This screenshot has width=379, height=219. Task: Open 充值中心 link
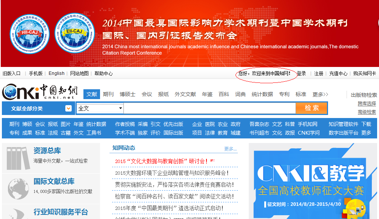[x=338, y=73]
